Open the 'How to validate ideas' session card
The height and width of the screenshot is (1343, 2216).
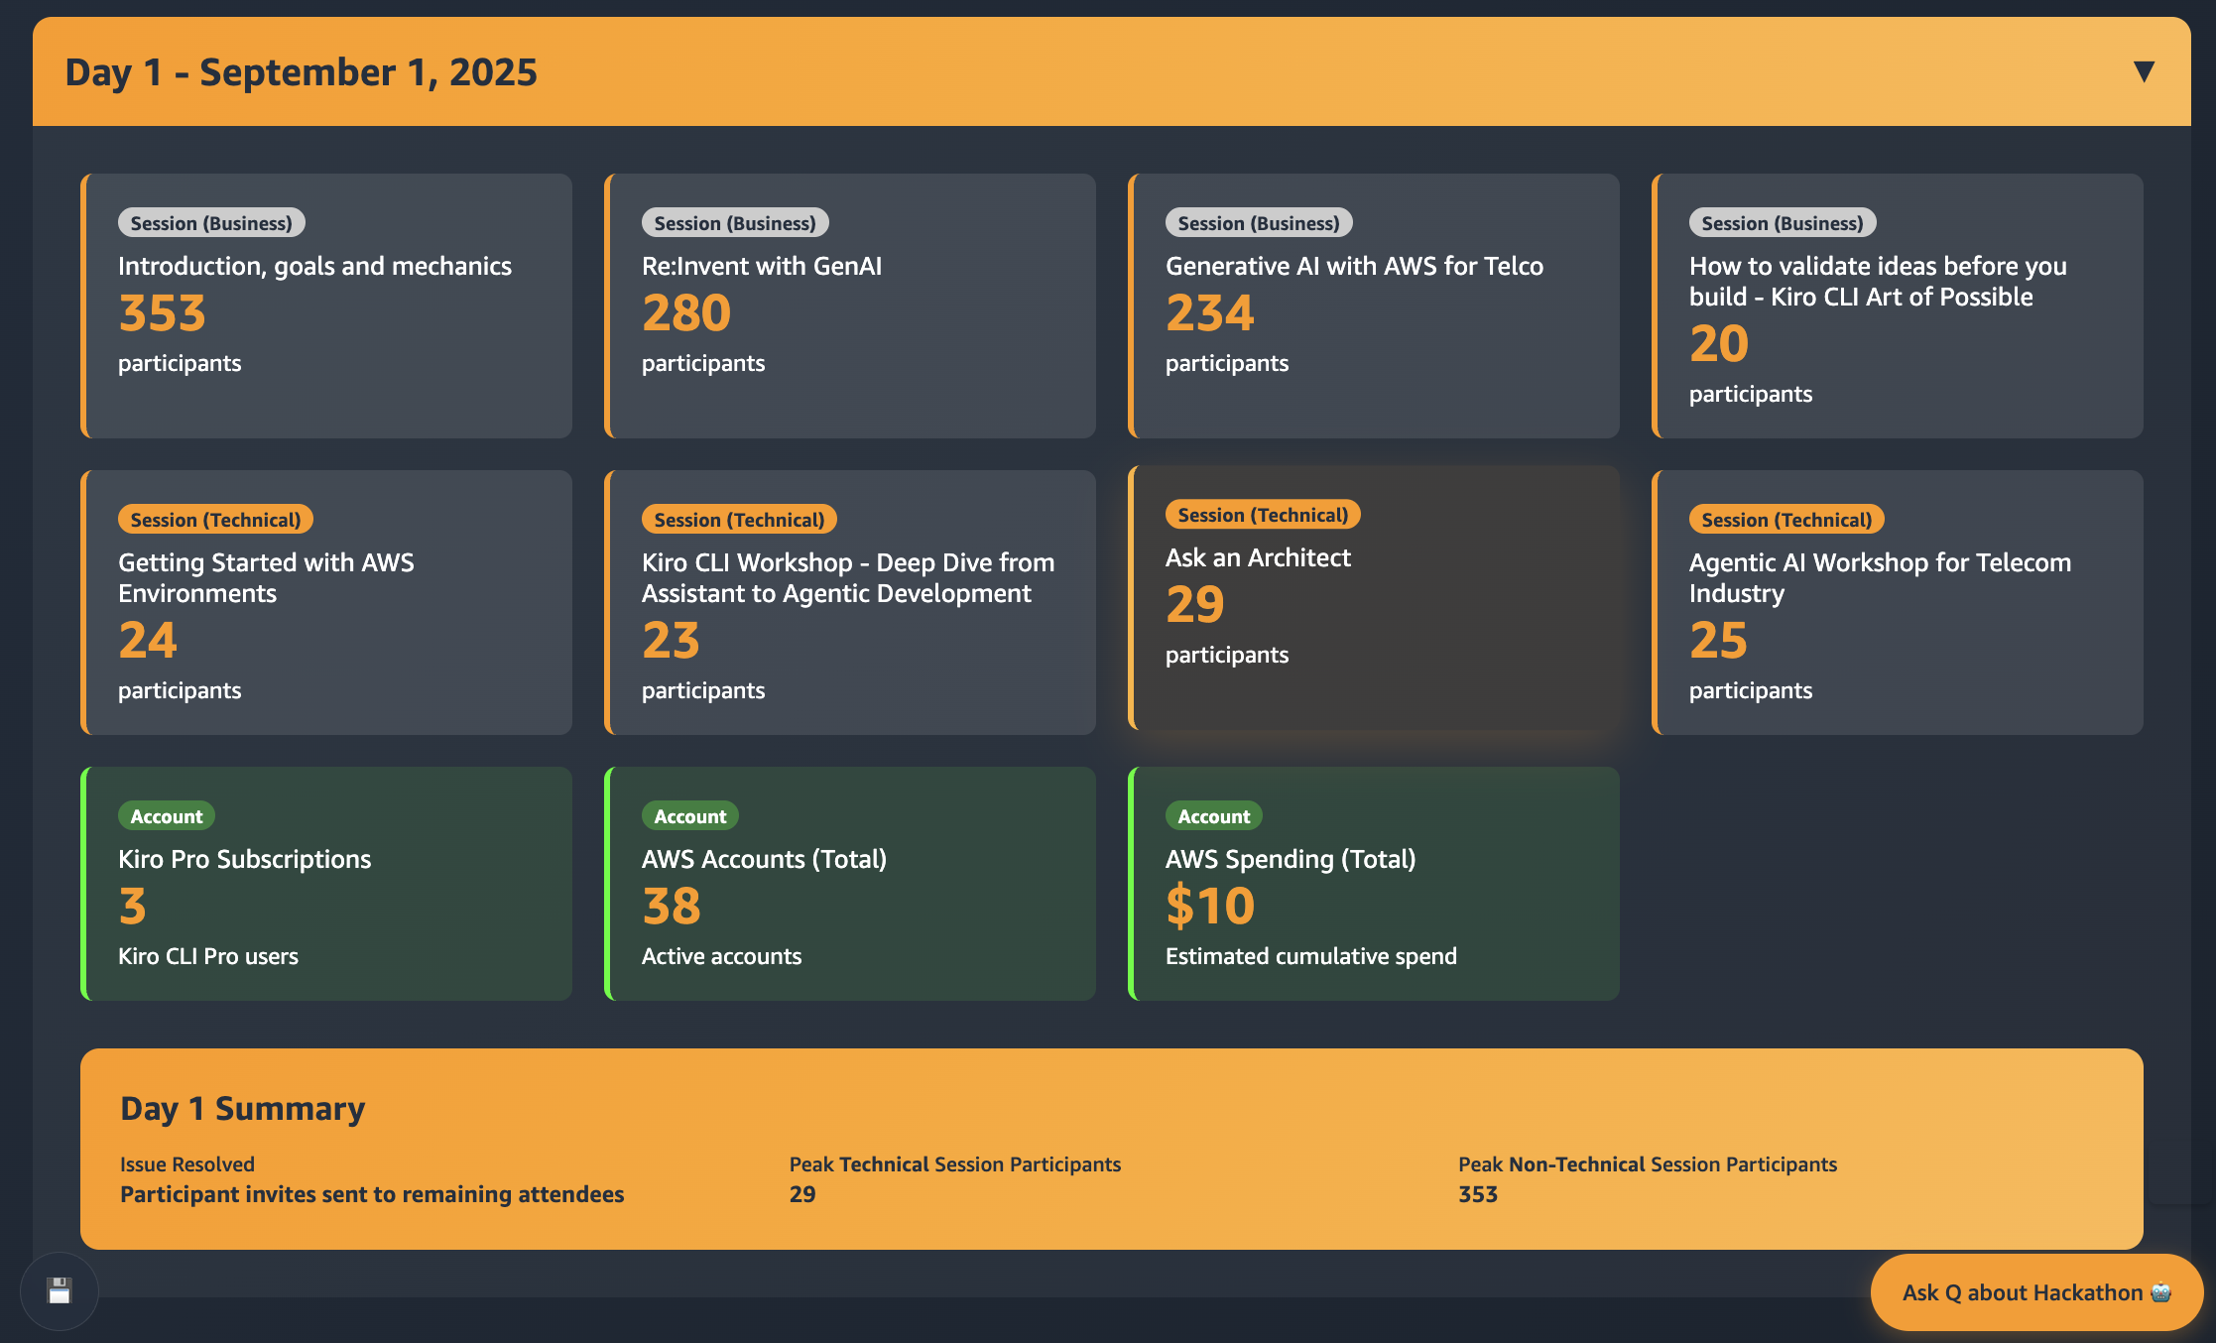1897,305
